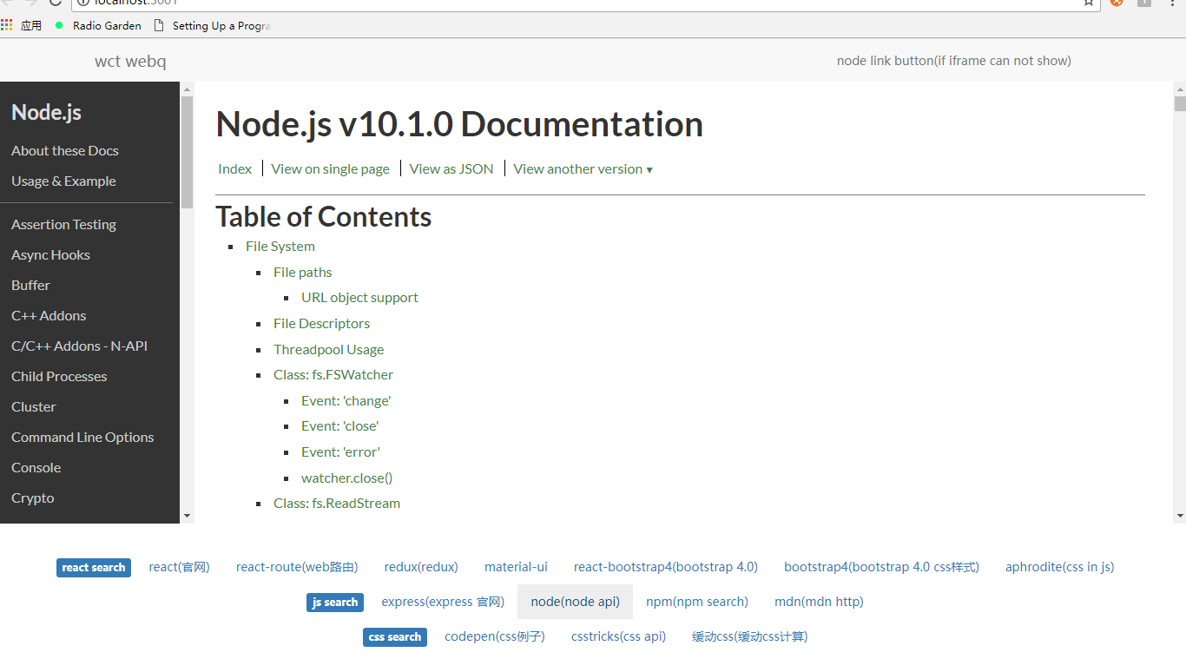Open the Radio Garden bookmark
This screenshot has width=1186, height=659.
[x=98, y=25]
